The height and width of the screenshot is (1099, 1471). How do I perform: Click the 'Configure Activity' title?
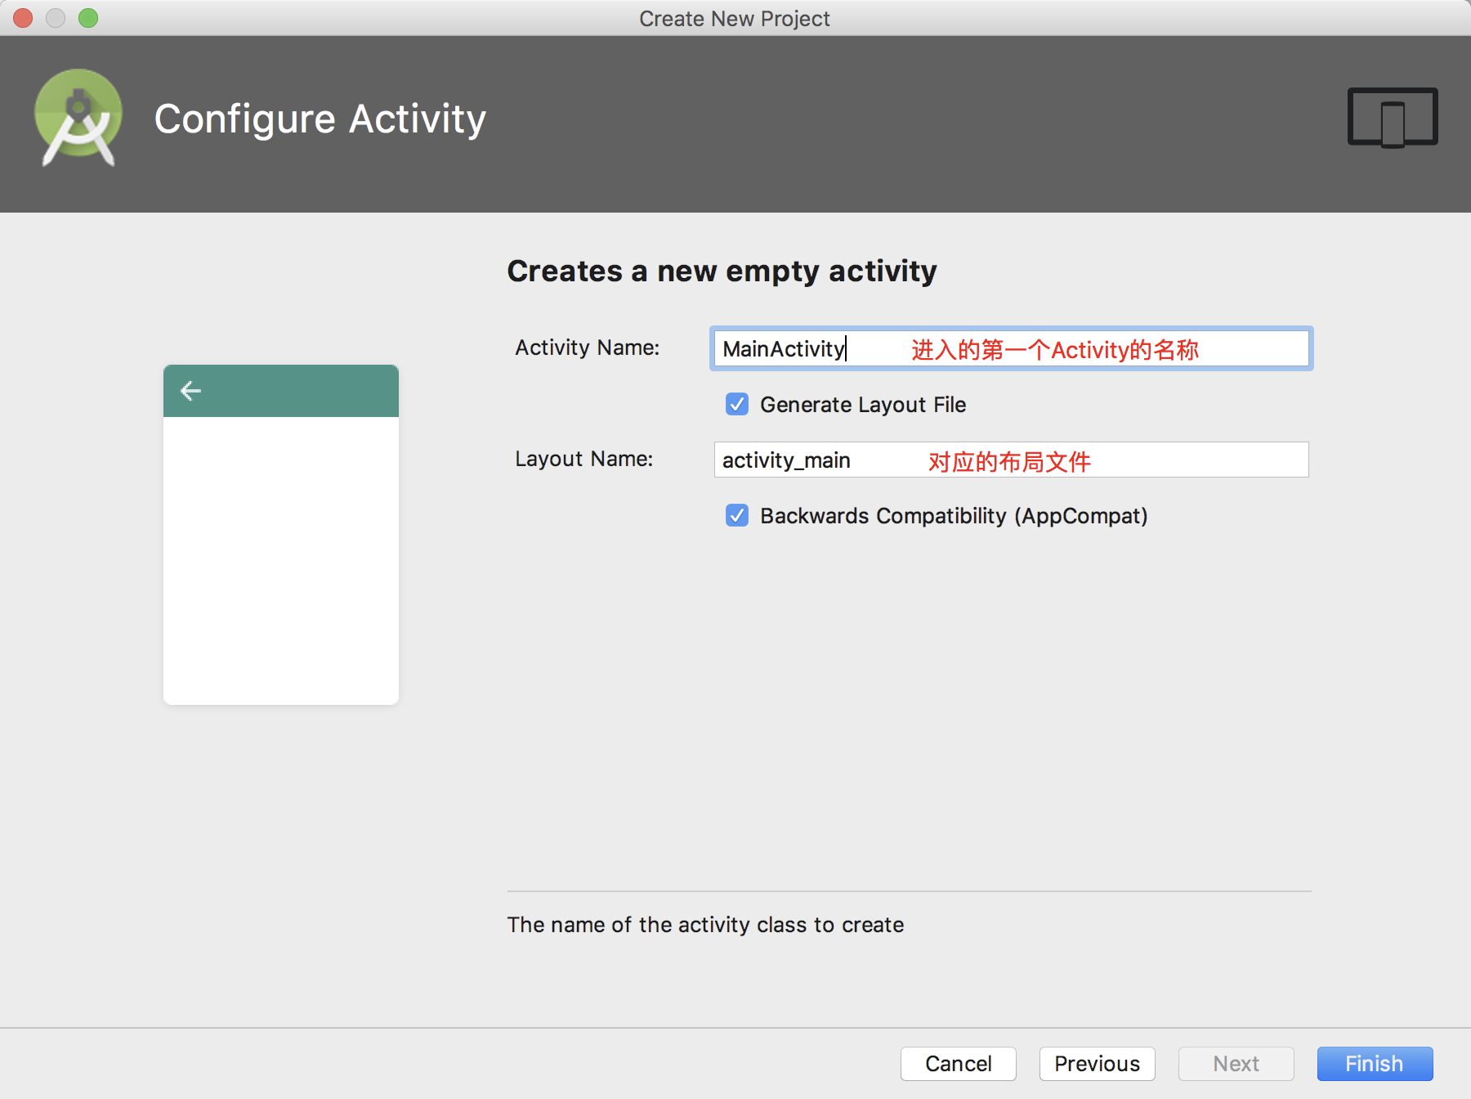point(320,119)
